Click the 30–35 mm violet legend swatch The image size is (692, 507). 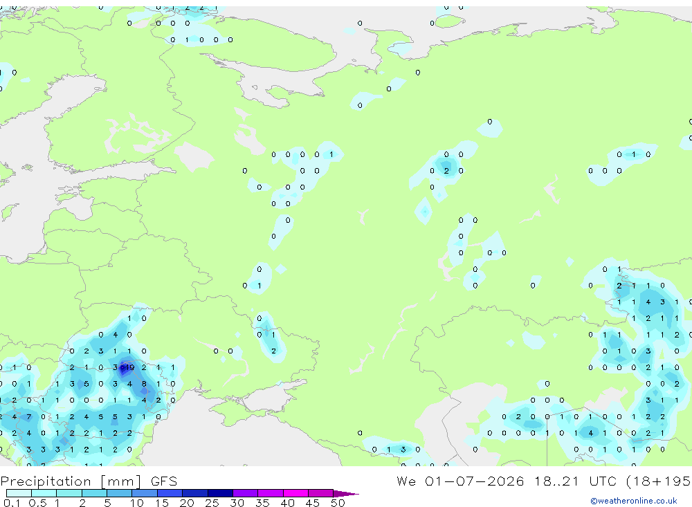click(246, 493)
